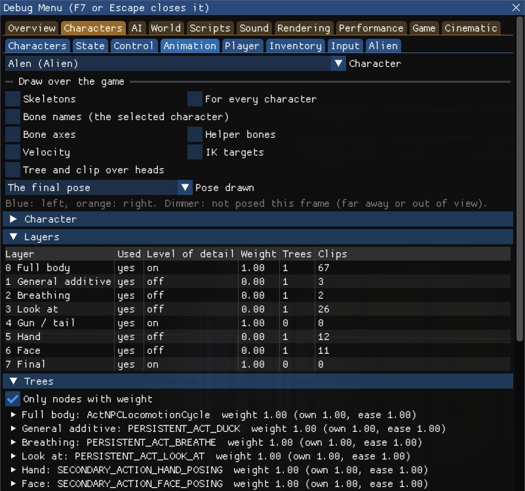Click the 26 clips value for Look at
The image size is (525, 491).
[x=324, y=309]
